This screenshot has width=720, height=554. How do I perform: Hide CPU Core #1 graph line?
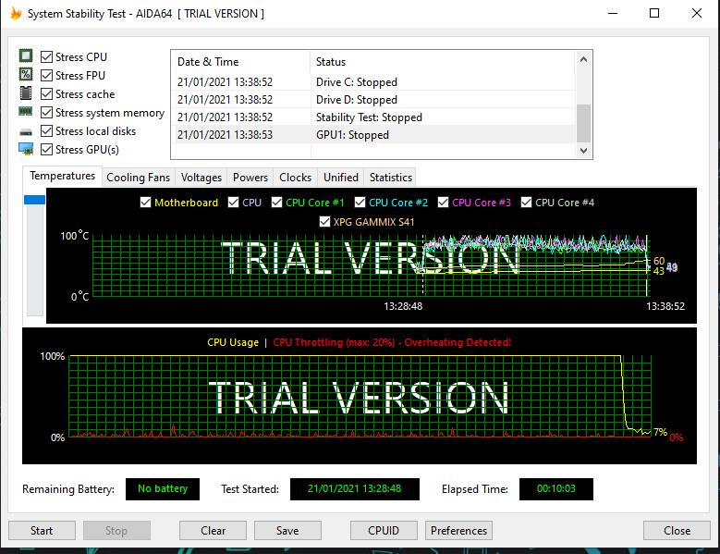tap(277, 203)
